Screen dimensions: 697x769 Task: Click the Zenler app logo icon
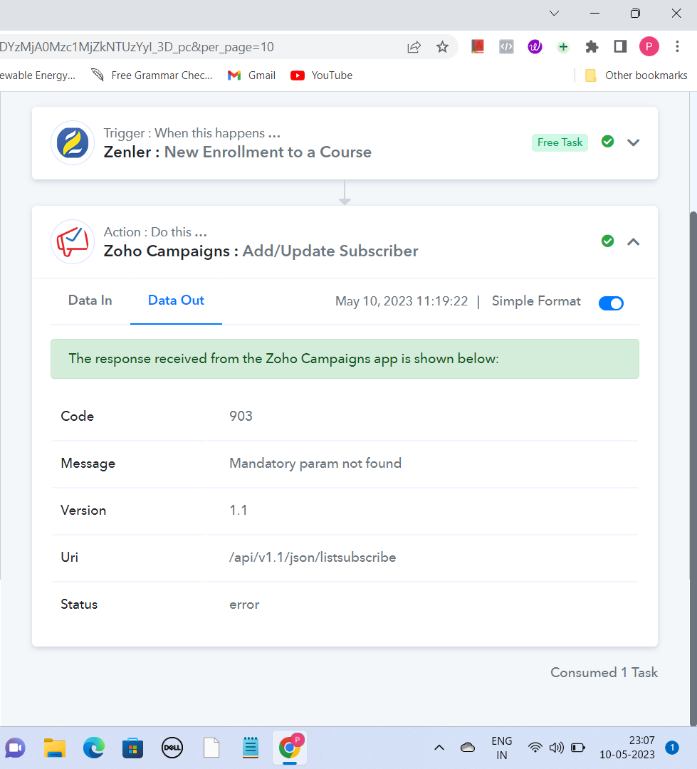[73, 142]
